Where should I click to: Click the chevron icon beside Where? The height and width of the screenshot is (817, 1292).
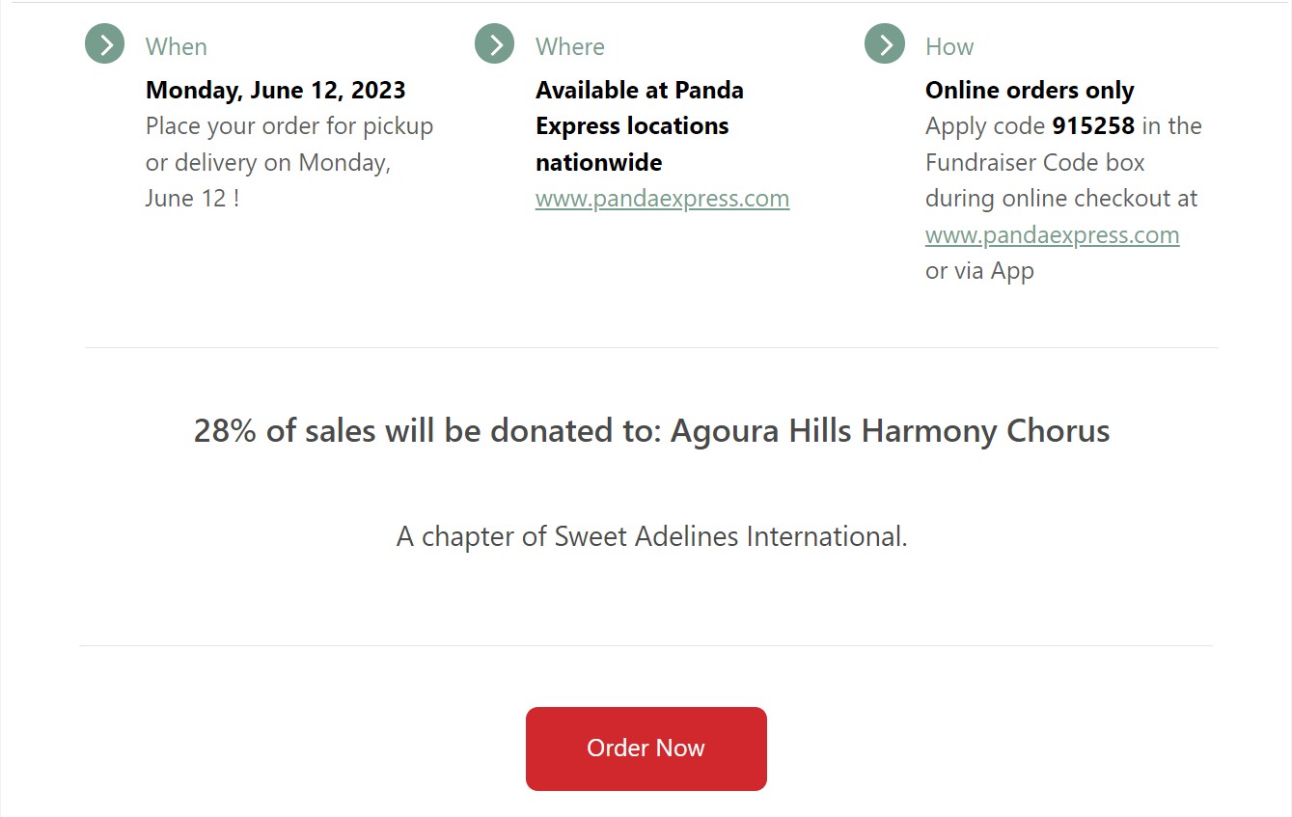pos(495,44)
